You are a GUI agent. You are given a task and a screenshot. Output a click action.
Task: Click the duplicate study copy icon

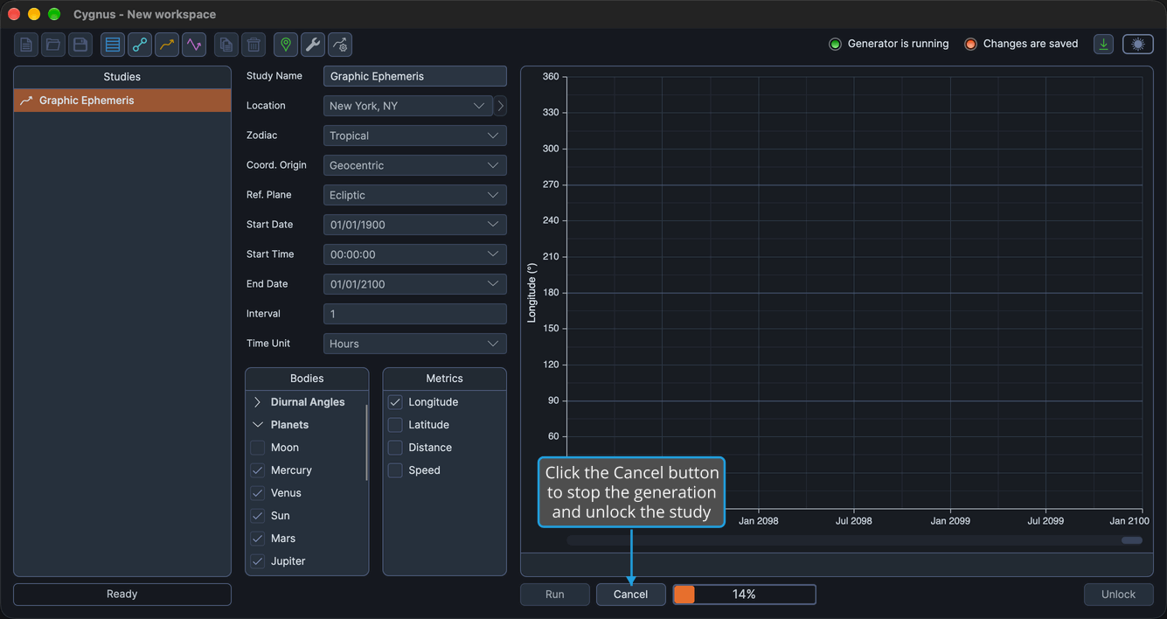point(226,45)
